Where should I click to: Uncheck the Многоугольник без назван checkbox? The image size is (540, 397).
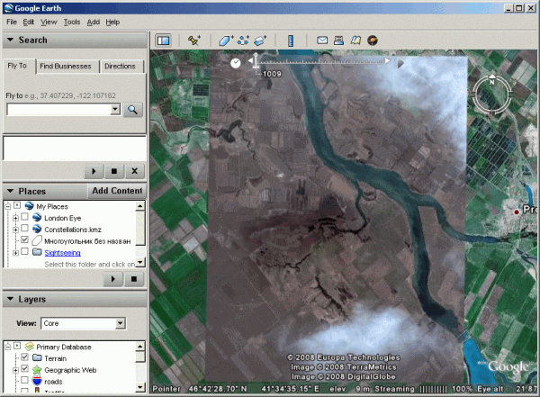[x=24, y=239]
